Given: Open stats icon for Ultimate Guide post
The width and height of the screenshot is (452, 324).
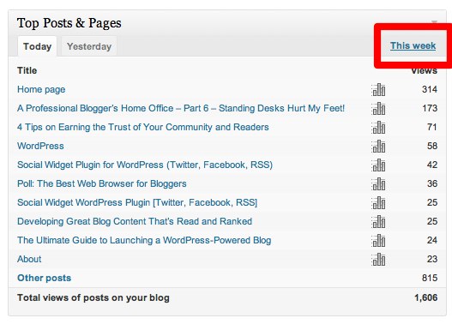Looking at the screenshot, I should coord(378,241).
